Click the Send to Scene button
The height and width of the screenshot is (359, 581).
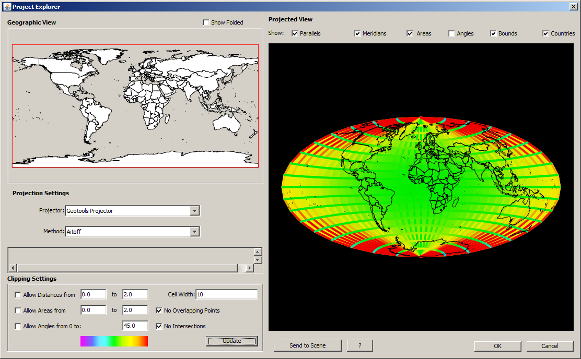(x=307, y=345)
